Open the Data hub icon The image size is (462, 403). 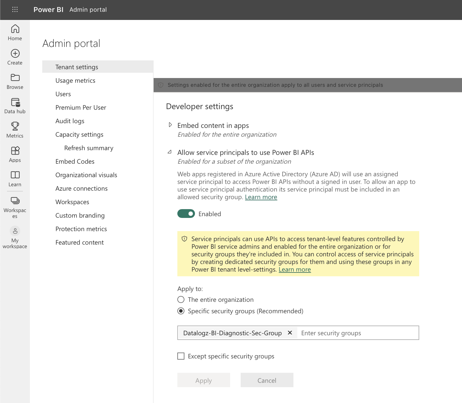click(x=15, y=102)
